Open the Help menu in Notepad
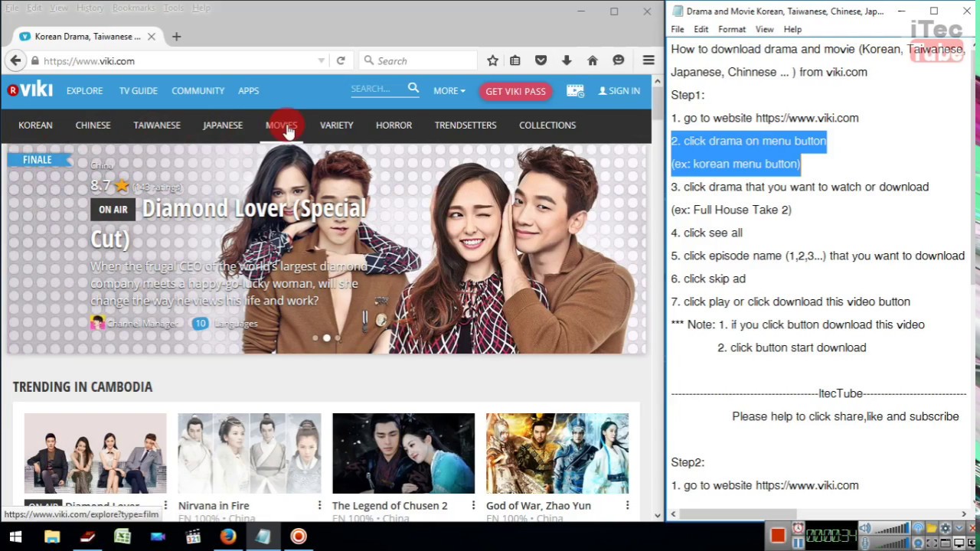The width and height of the screenshot is (980, 551). click(x=792, y=29)
